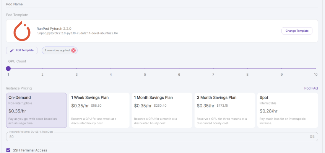The height and width of the screenshot is (153, 325).
Task: Set GPU count to 5 on slider
Action: [x=145, y=68]
